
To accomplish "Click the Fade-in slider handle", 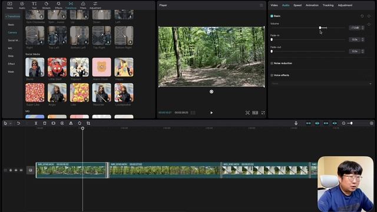I will tap(272, 39).
